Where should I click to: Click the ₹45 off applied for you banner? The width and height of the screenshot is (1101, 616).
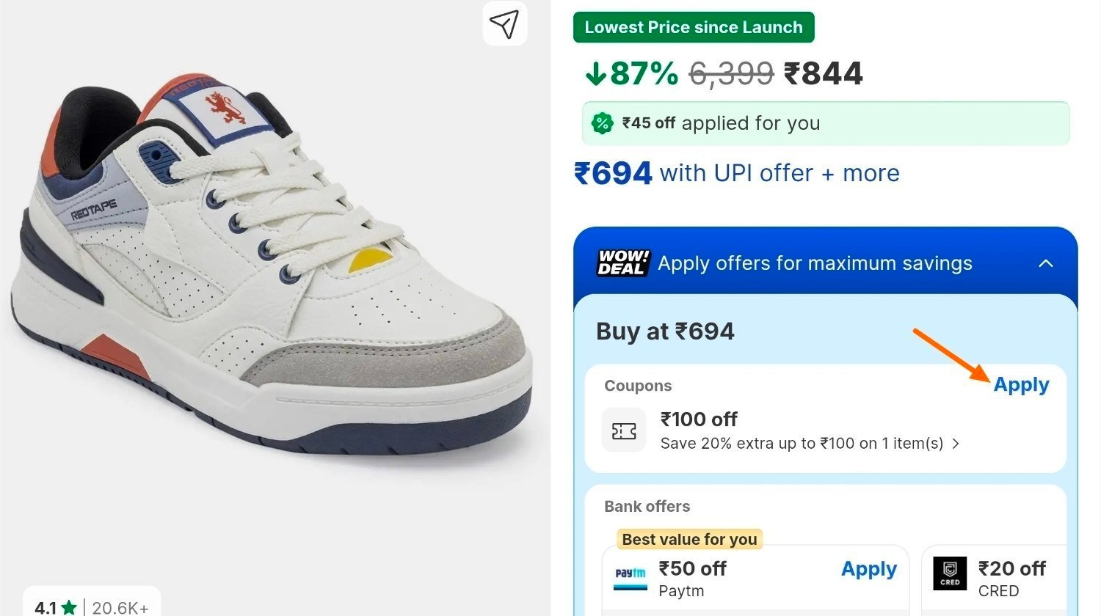coord(826,123)
